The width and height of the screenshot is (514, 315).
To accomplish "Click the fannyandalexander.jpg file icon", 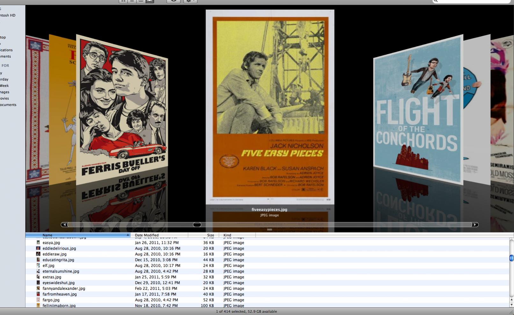I will coord(38,288).
